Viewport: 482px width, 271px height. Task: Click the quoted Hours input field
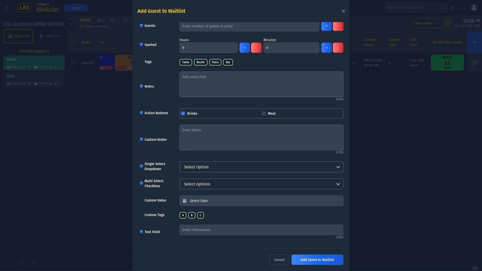point(208,48)
